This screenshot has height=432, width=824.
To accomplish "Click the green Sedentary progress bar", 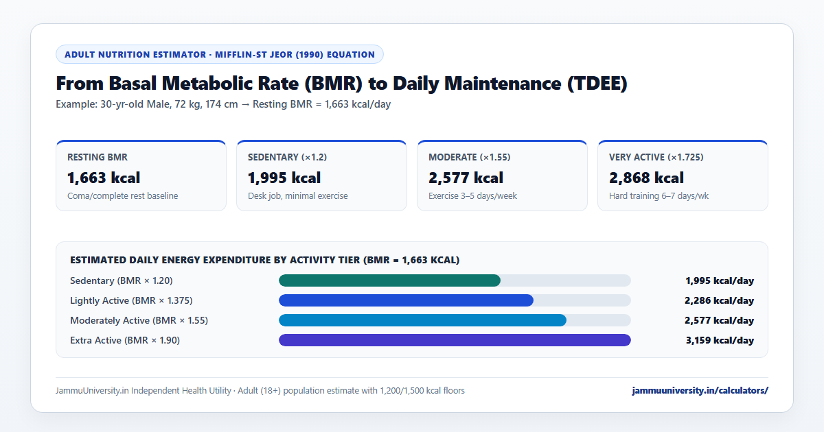I will coord(389,280).
